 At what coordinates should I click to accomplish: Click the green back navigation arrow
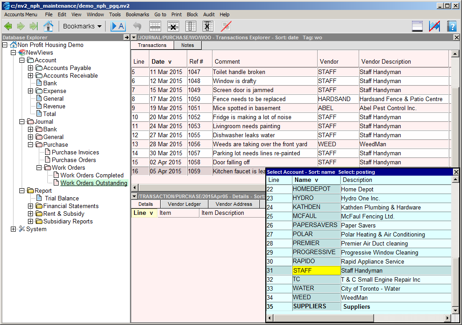click(8, 26)
